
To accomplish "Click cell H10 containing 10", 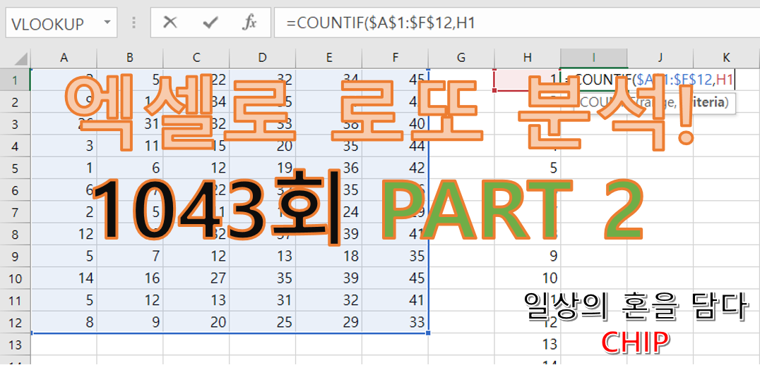I will (x=528, y=278).
